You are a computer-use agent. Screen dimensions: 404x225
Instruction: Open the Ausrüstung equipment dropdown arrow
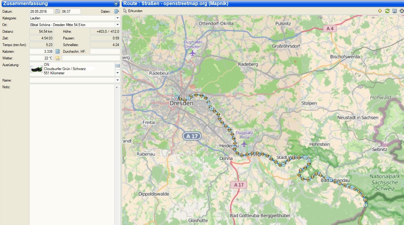pyautogui.click(x=118, y=73)
